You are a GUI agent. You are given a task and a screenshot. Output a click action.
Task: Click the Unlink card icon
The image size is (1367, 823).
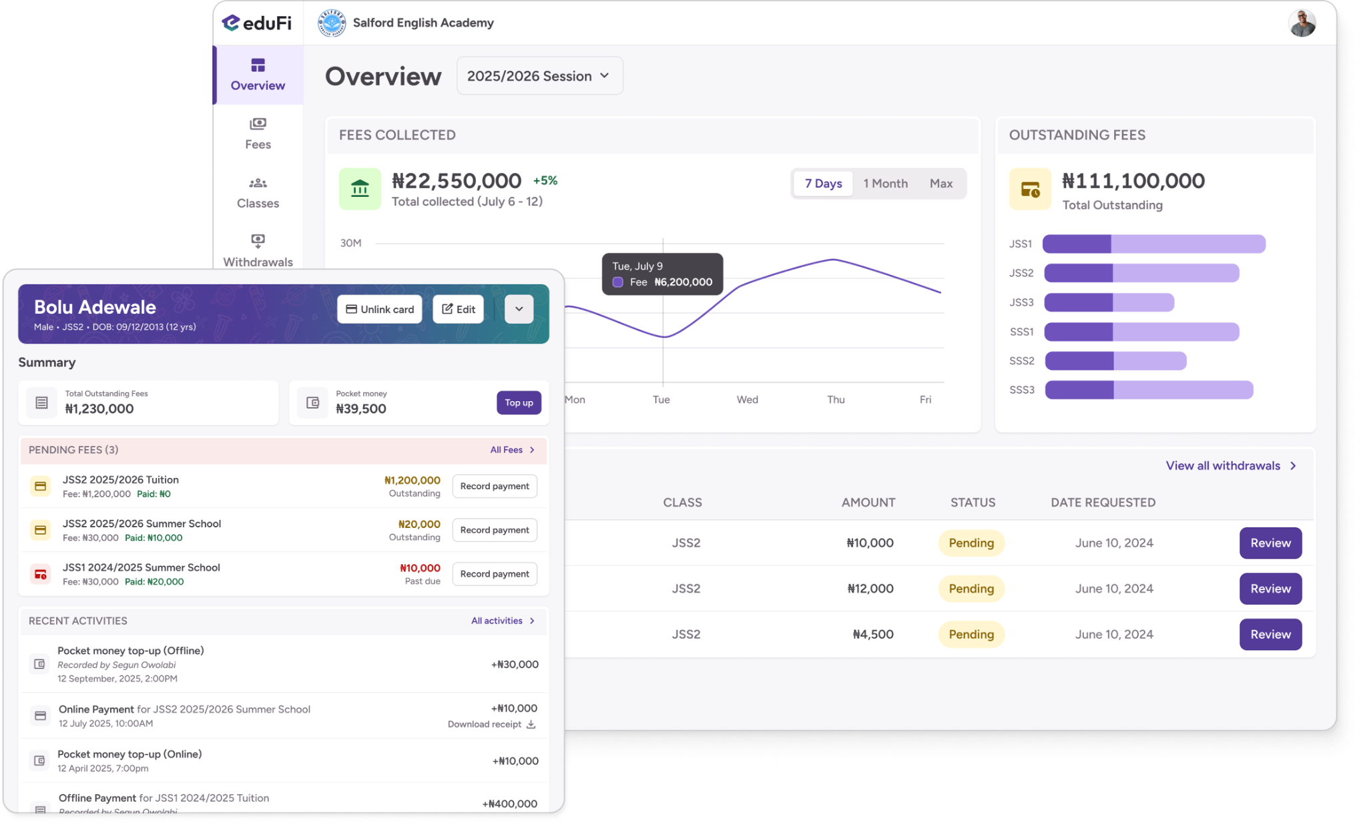(351, 309)
